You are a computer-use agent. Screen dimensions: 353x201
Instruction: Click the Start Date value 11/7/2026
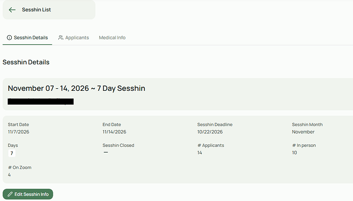click(x=18, y=132)
